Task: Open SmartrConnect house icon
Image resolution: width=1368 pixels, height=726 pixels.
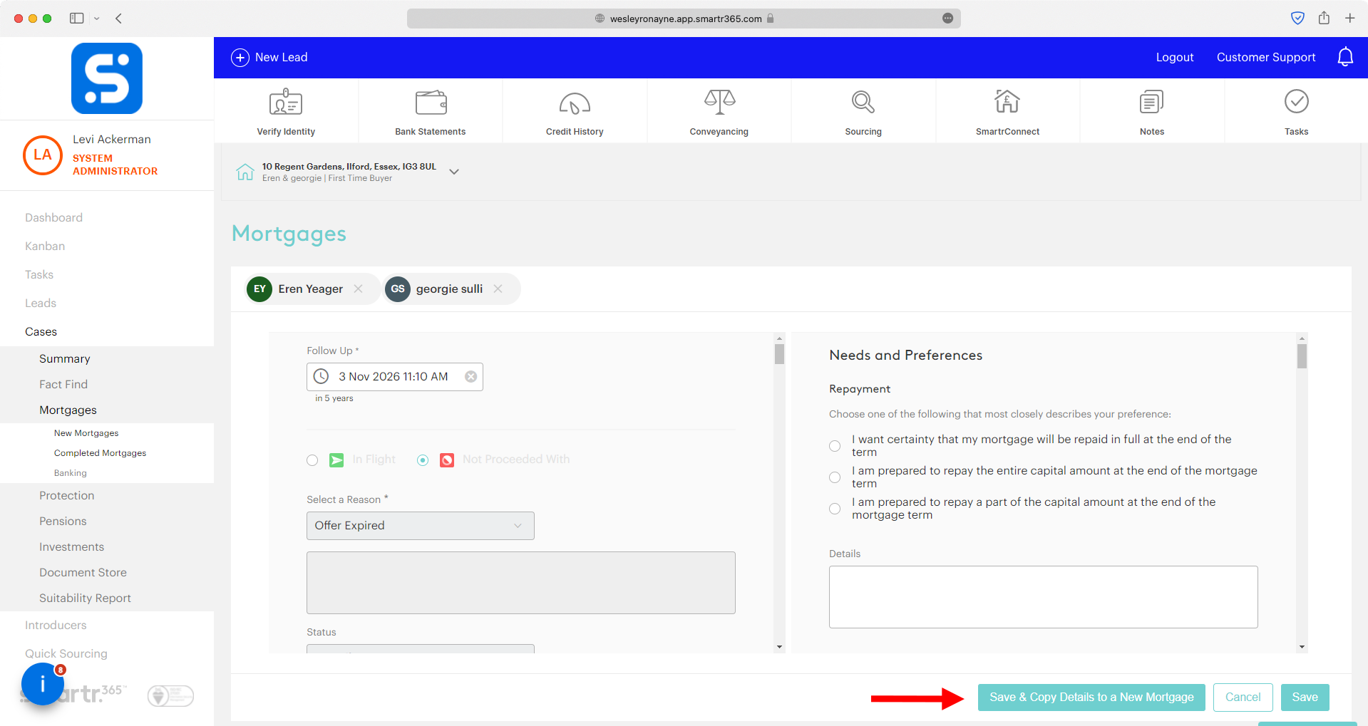Action: [1007, 101]
